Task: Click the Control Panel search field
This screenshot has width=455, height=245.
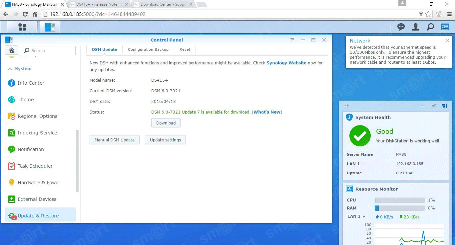Action: pyautogui.click(x=48, y=50)
